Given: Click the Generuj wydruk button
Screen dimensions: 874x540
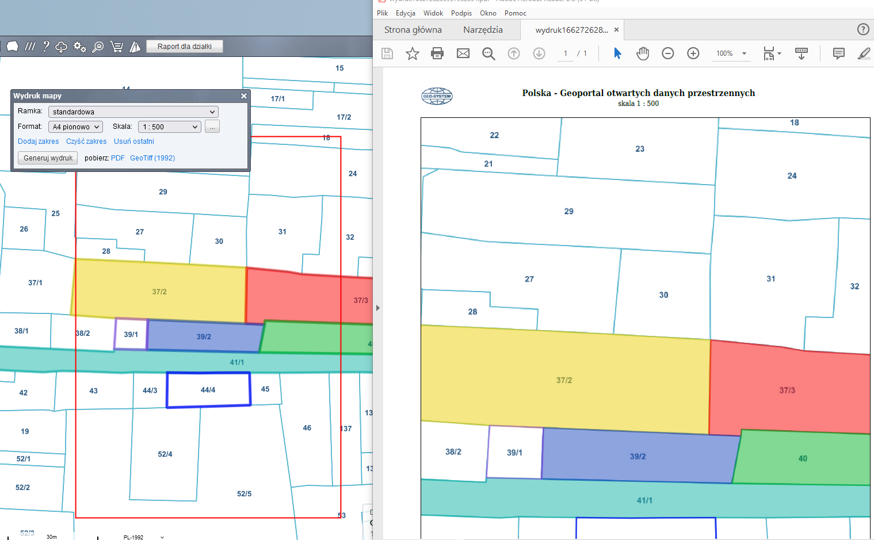Looking at the screenshot, I should pyautogui.click(x=48, y=158).
